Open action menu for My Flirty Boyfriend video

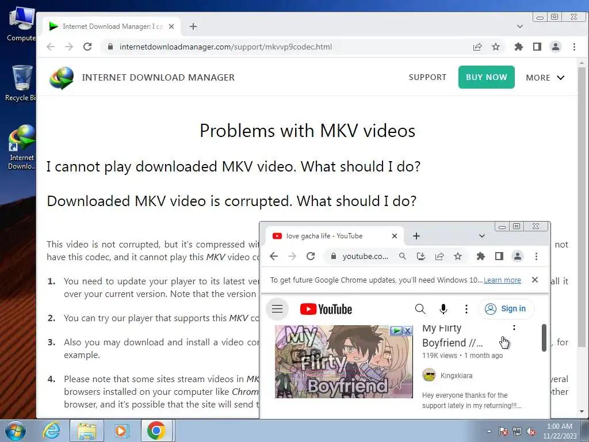(514, 328)
